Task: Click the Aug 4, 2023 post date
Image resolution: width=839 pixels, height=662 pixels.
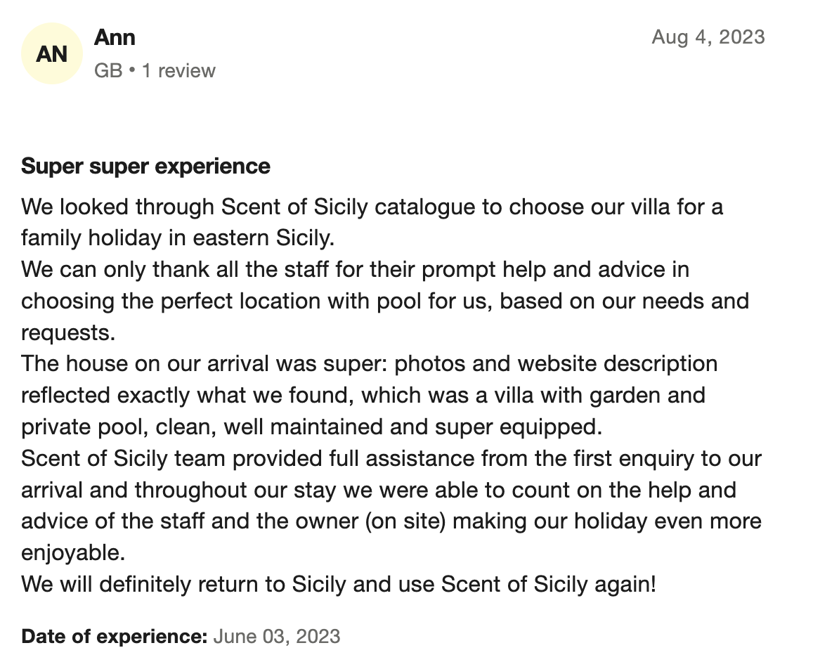Action: click(708, 37)
